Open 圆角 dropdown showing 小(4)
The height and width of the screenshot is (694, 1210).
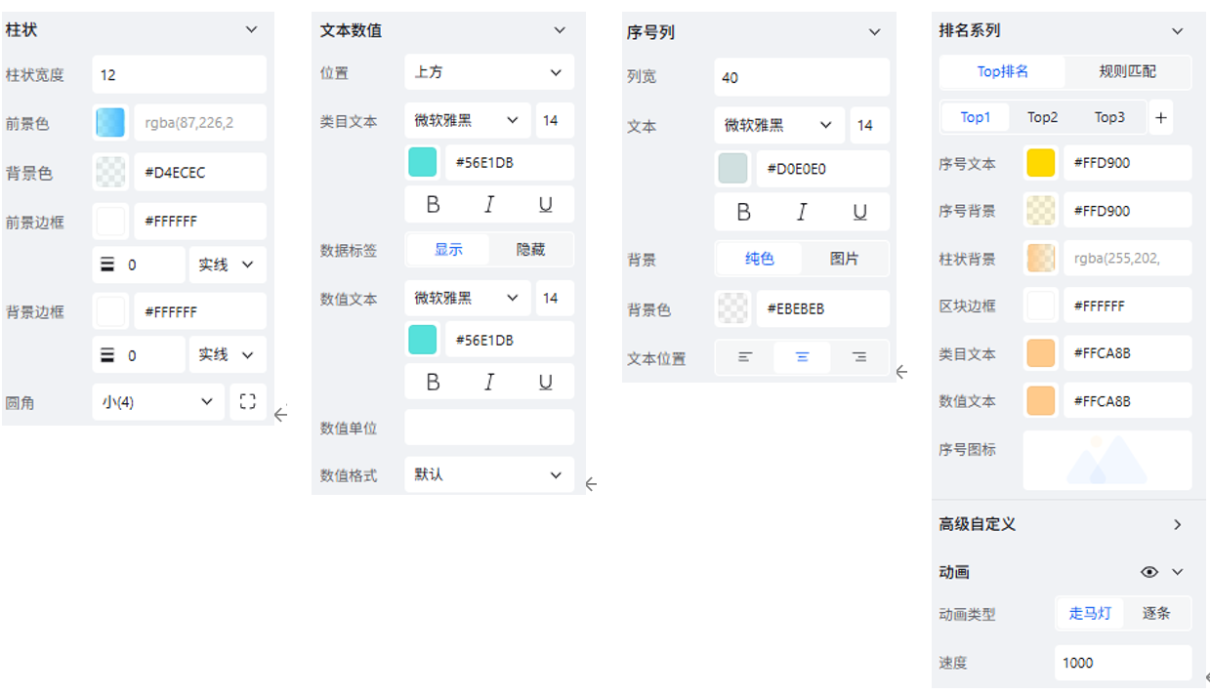pyautogui.click(x=158, y=401)
